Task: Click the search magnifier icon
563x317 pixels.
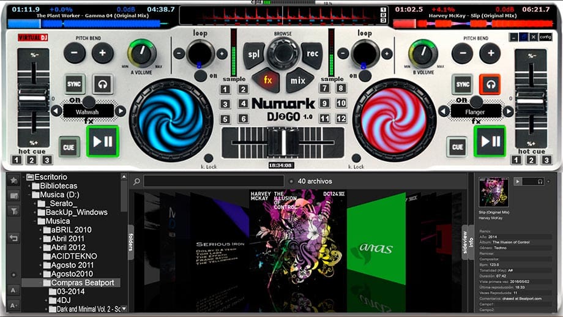Action: [x=136, y=181]
